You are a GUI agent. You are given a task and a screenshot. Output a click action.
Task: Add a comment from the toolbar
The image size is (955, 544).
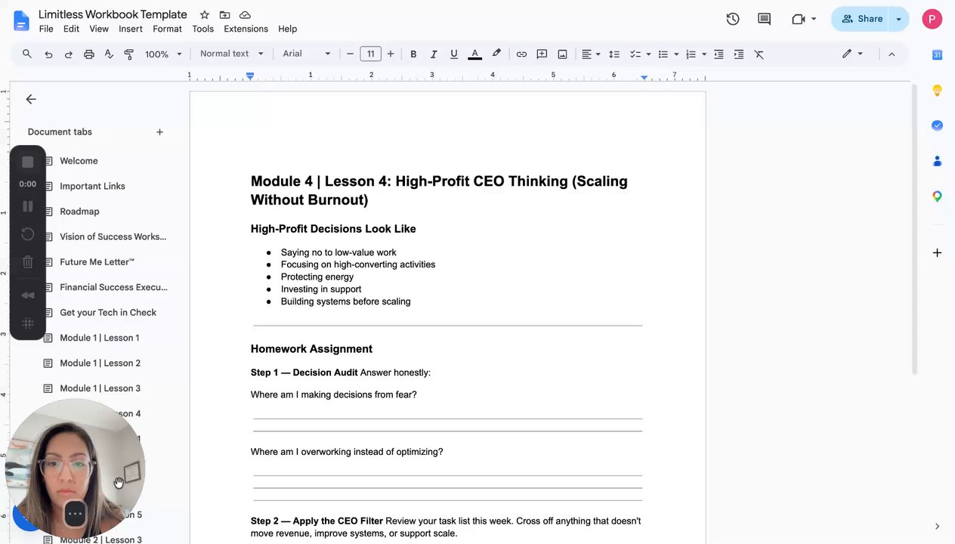pos(542,54)
